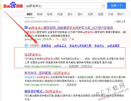The height and width of the screenshot is (101, 131).
Task: Click the V3 credit badge icon
Action: [58, 39]
